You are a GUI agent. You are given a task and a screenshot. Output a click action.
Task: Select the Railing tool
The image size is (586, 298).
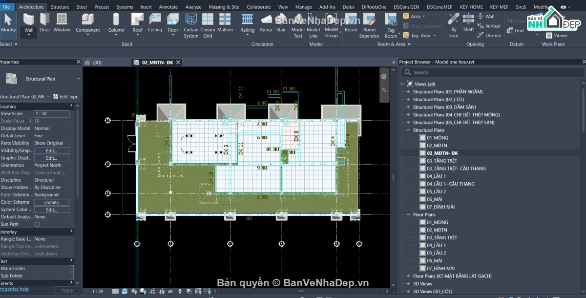point(248,23)
